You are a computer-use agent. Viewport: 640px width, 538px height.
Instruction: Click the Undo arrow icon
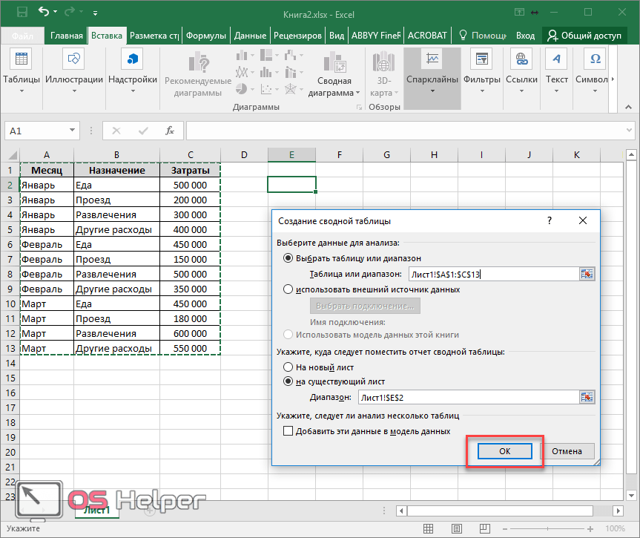tap(43, 13)
